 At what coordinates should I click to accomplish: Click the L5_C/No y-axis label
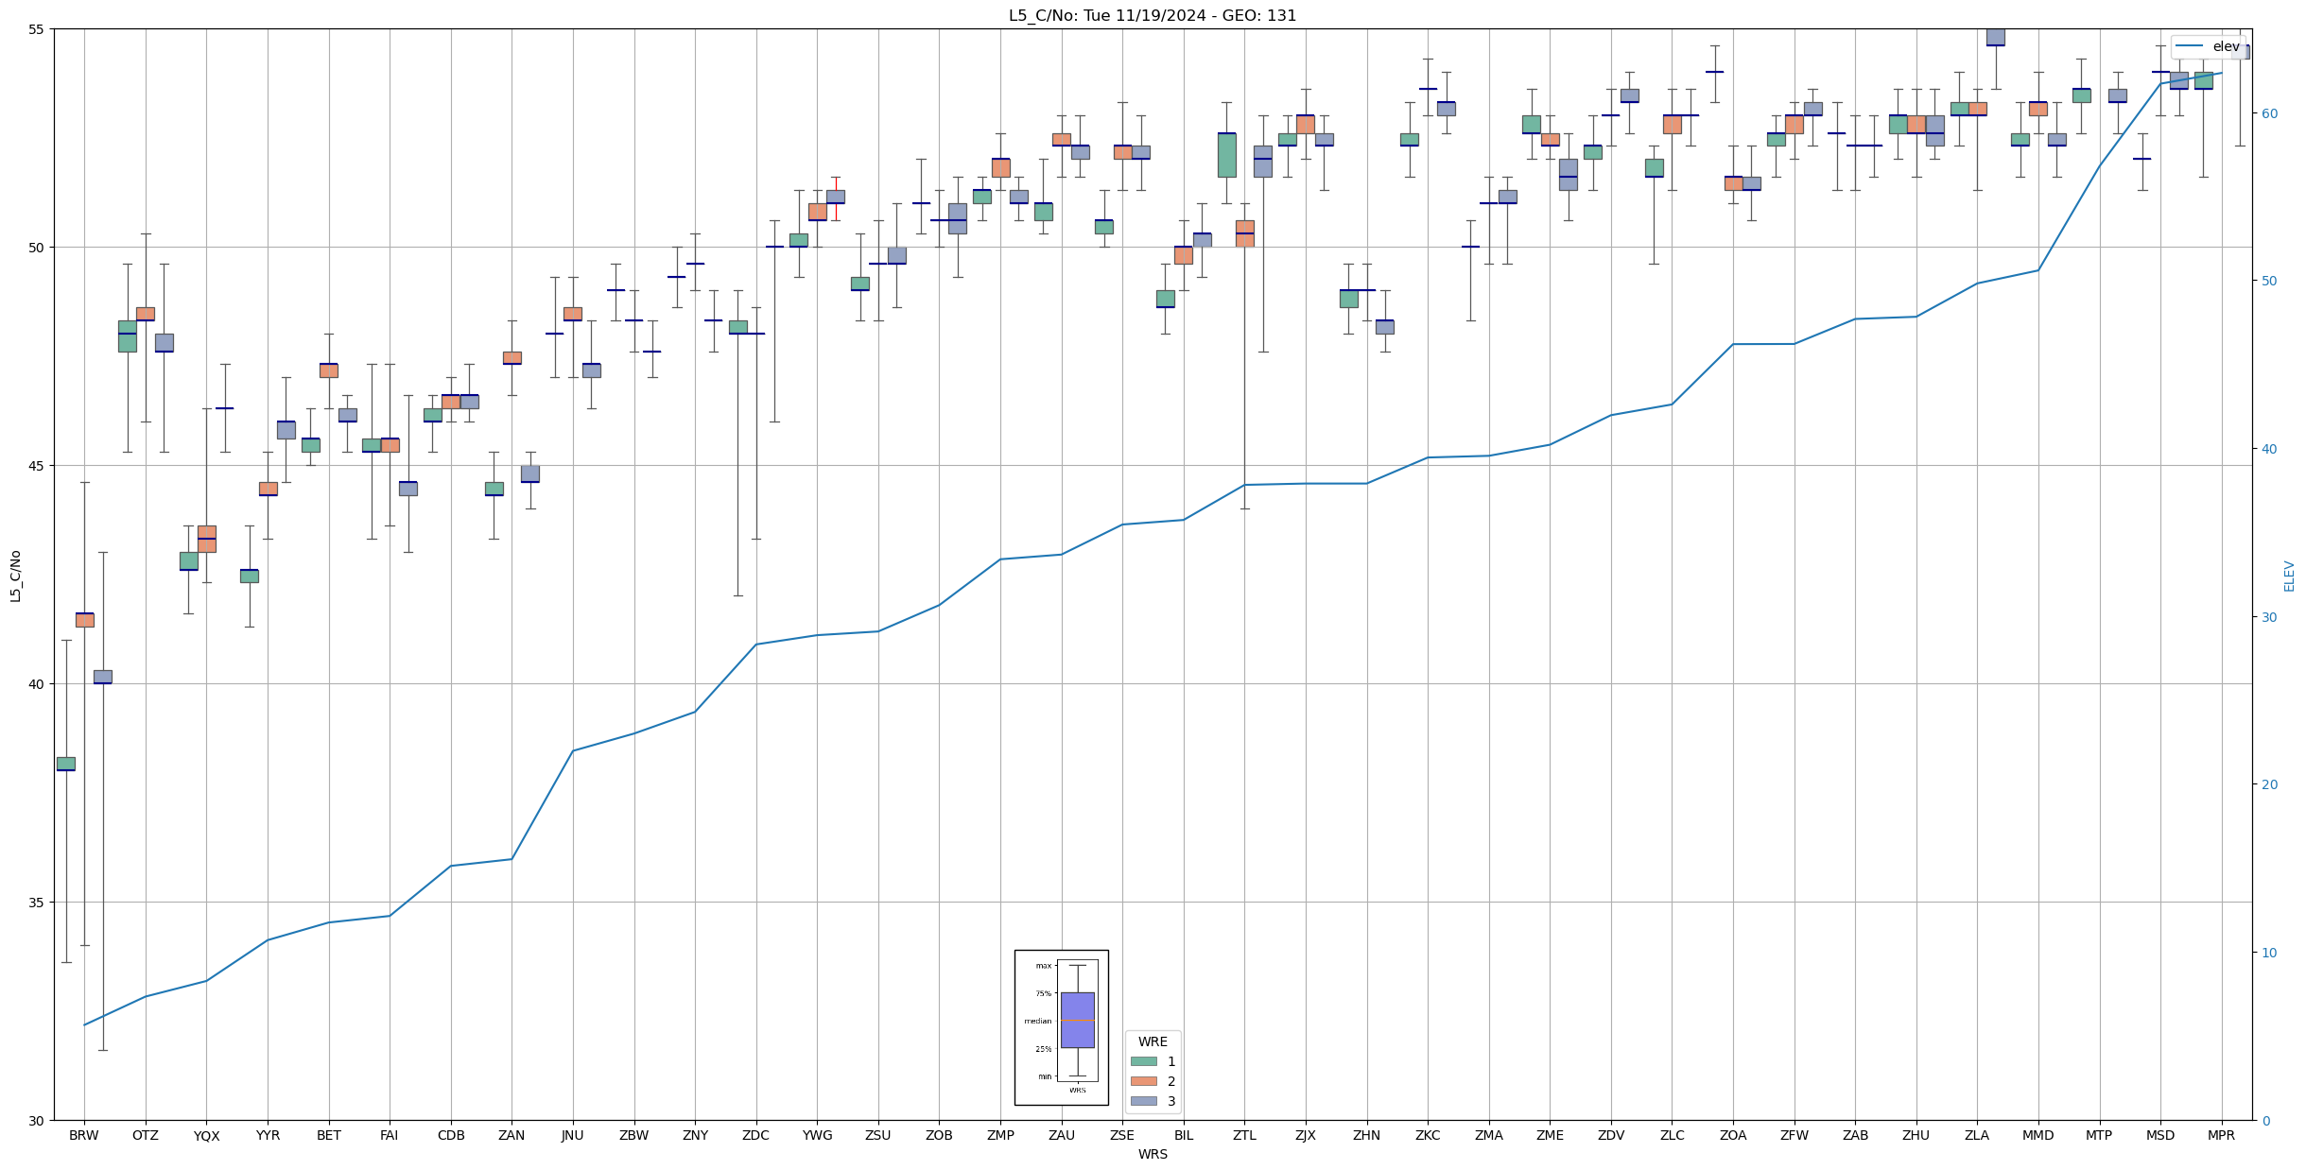[x=15, y=576]
